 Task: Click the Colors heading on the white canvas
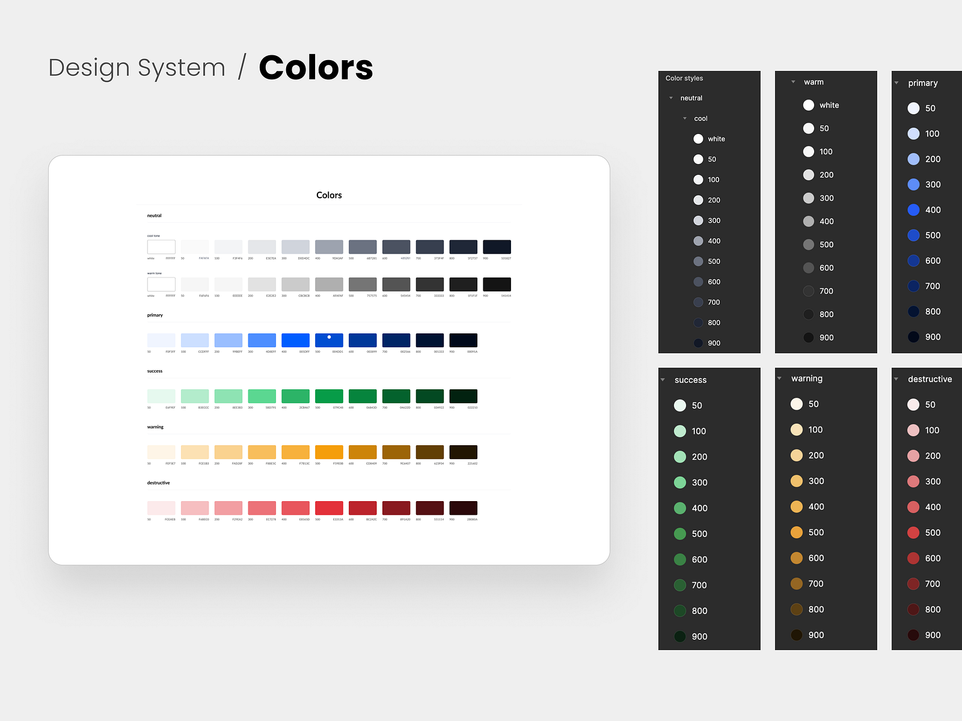328,195
